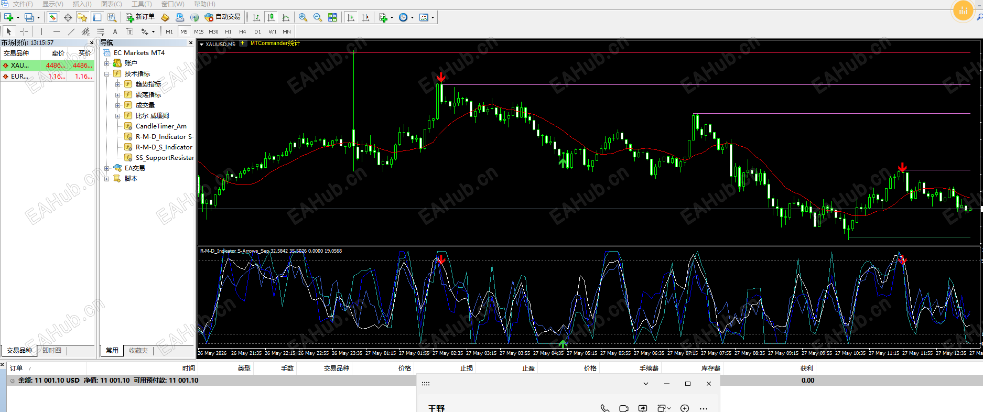Screen dimensions: 983x412
Task: Click the phone call icon in chat window
Action: tap(605, 408)
